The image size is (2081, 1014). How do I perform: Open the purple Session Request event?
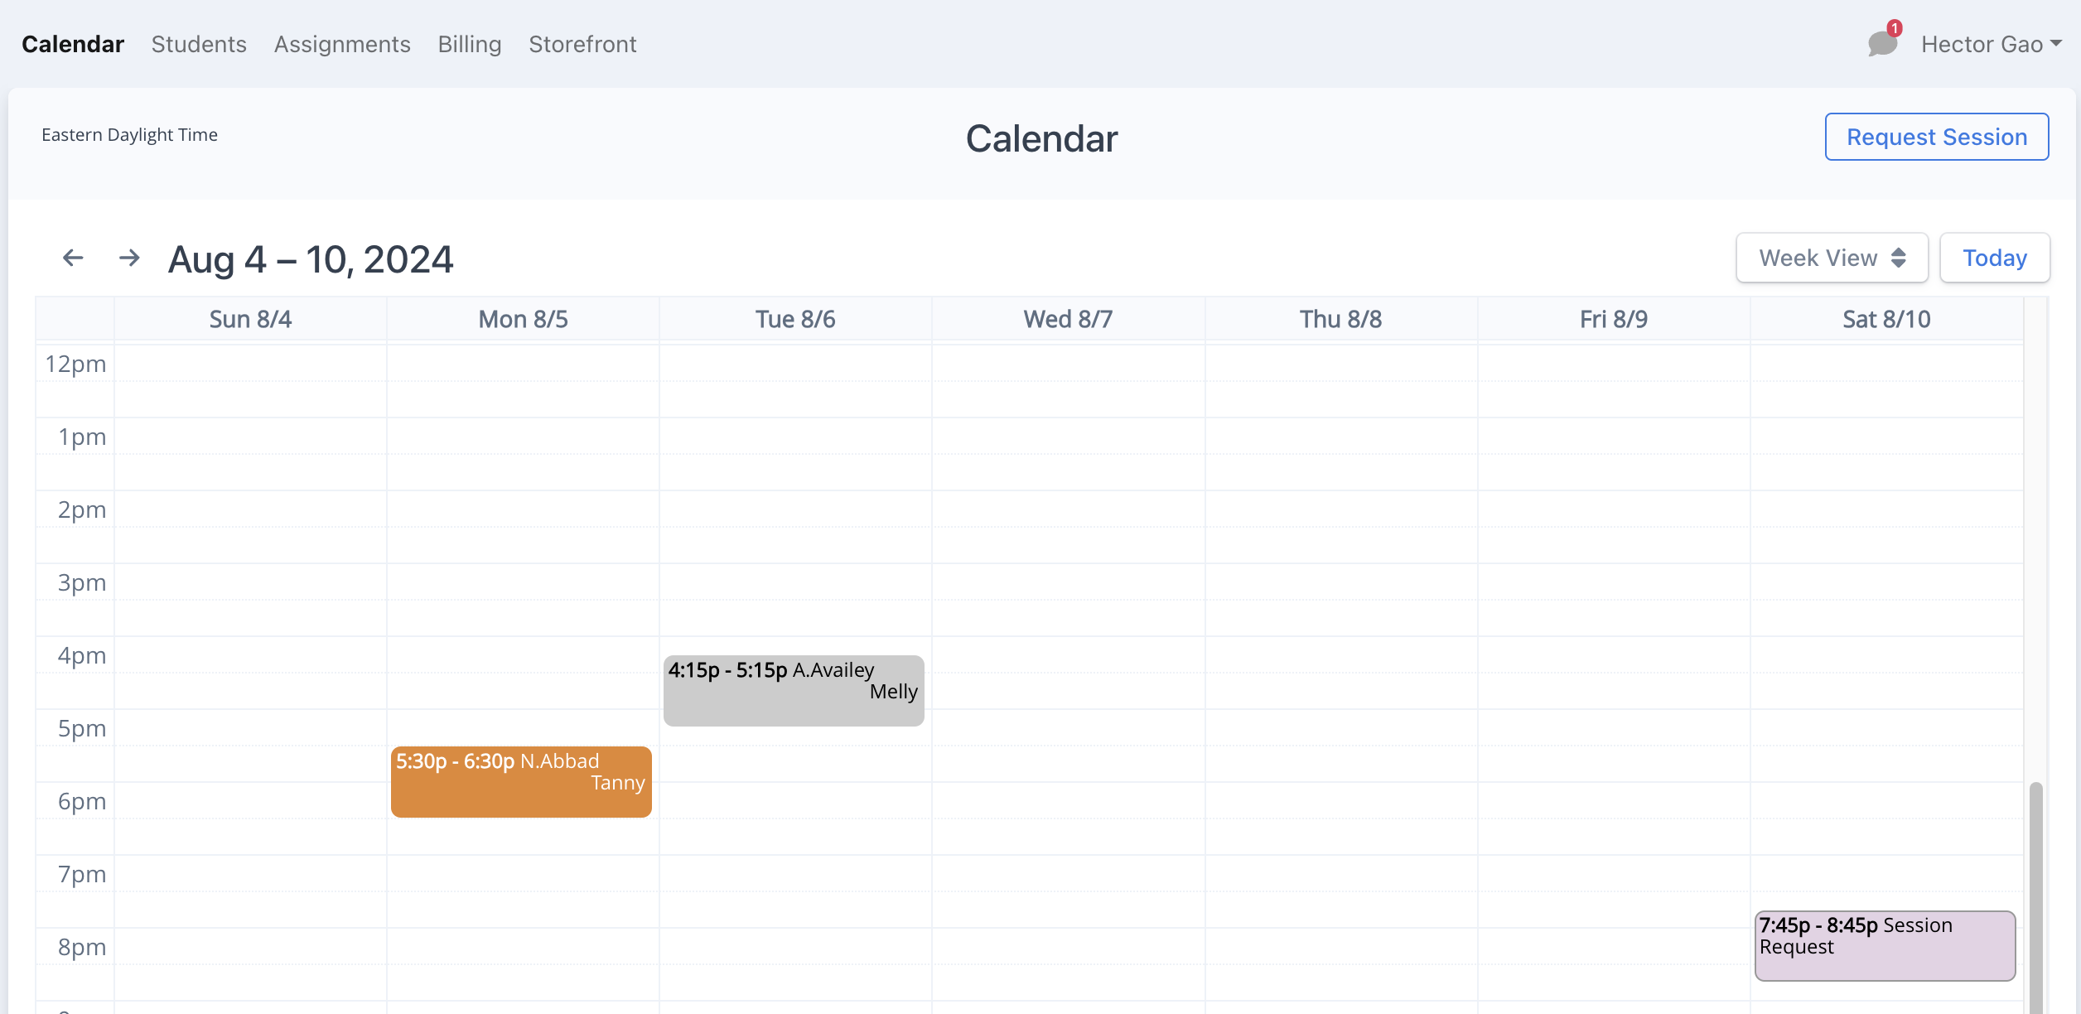pos(1885,945)
